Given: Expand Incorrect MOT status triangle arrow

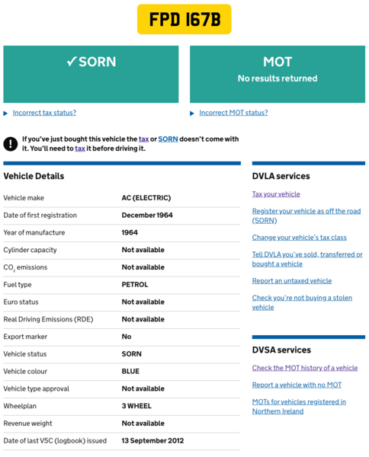Looking at the screenshot, I should point(192,113).
